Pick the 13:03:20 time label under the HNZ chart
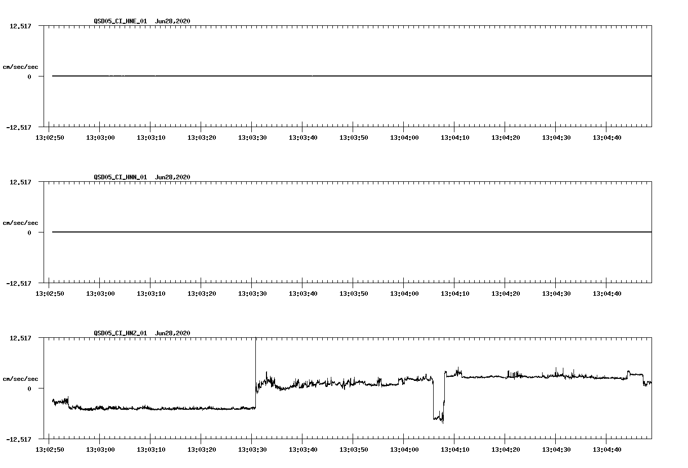Viewport: 688px width, 468px height. pos(202,450)
